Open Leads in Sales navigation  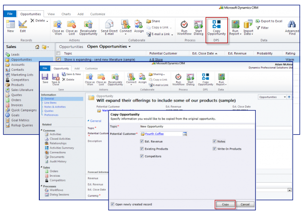coord(15,55)
